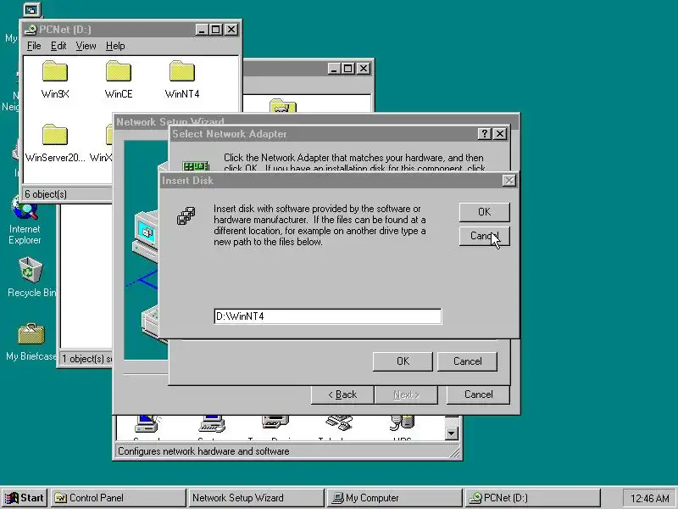The width and height of the screenshot is (678, 509).
Task: Click 'Configures network hardware and software' status text
Action: pyautogui.click(x=203, y=451)
